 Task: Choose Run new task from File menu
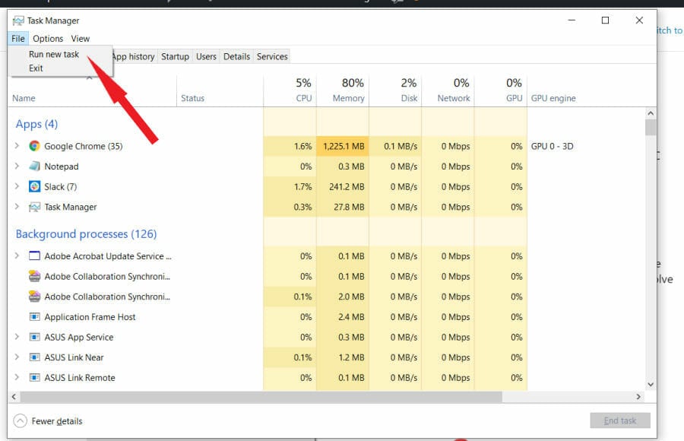(54, 54)
